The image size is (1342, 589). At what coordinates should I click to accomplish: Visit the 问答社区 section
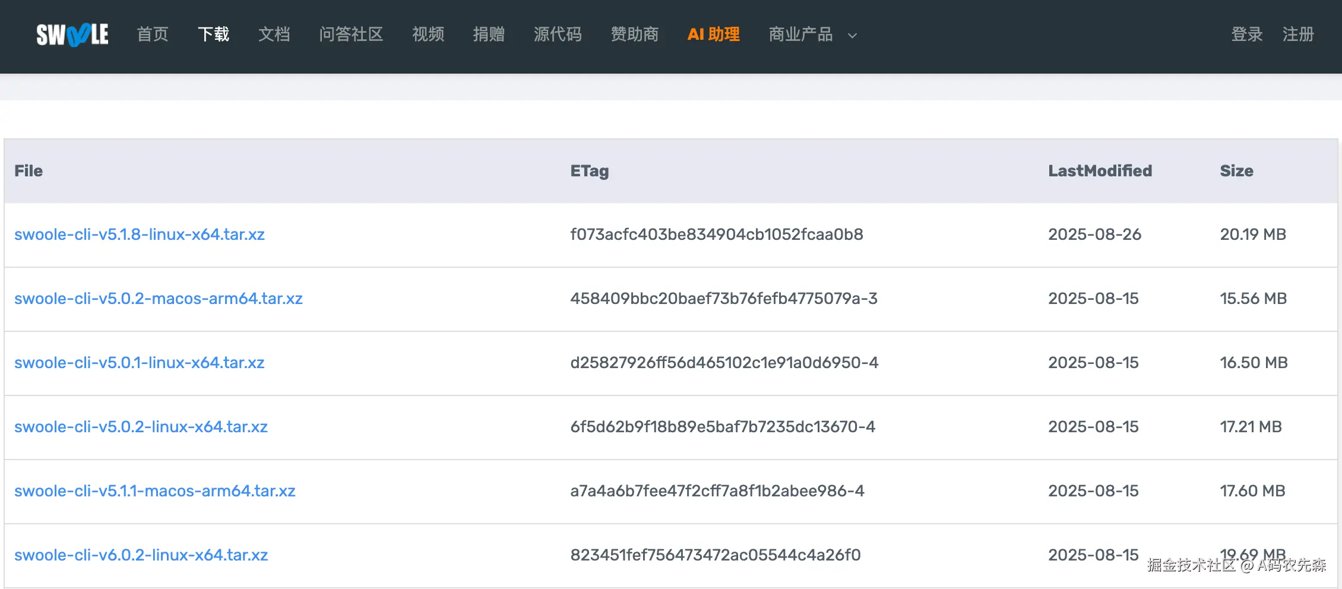coord(352,34)
